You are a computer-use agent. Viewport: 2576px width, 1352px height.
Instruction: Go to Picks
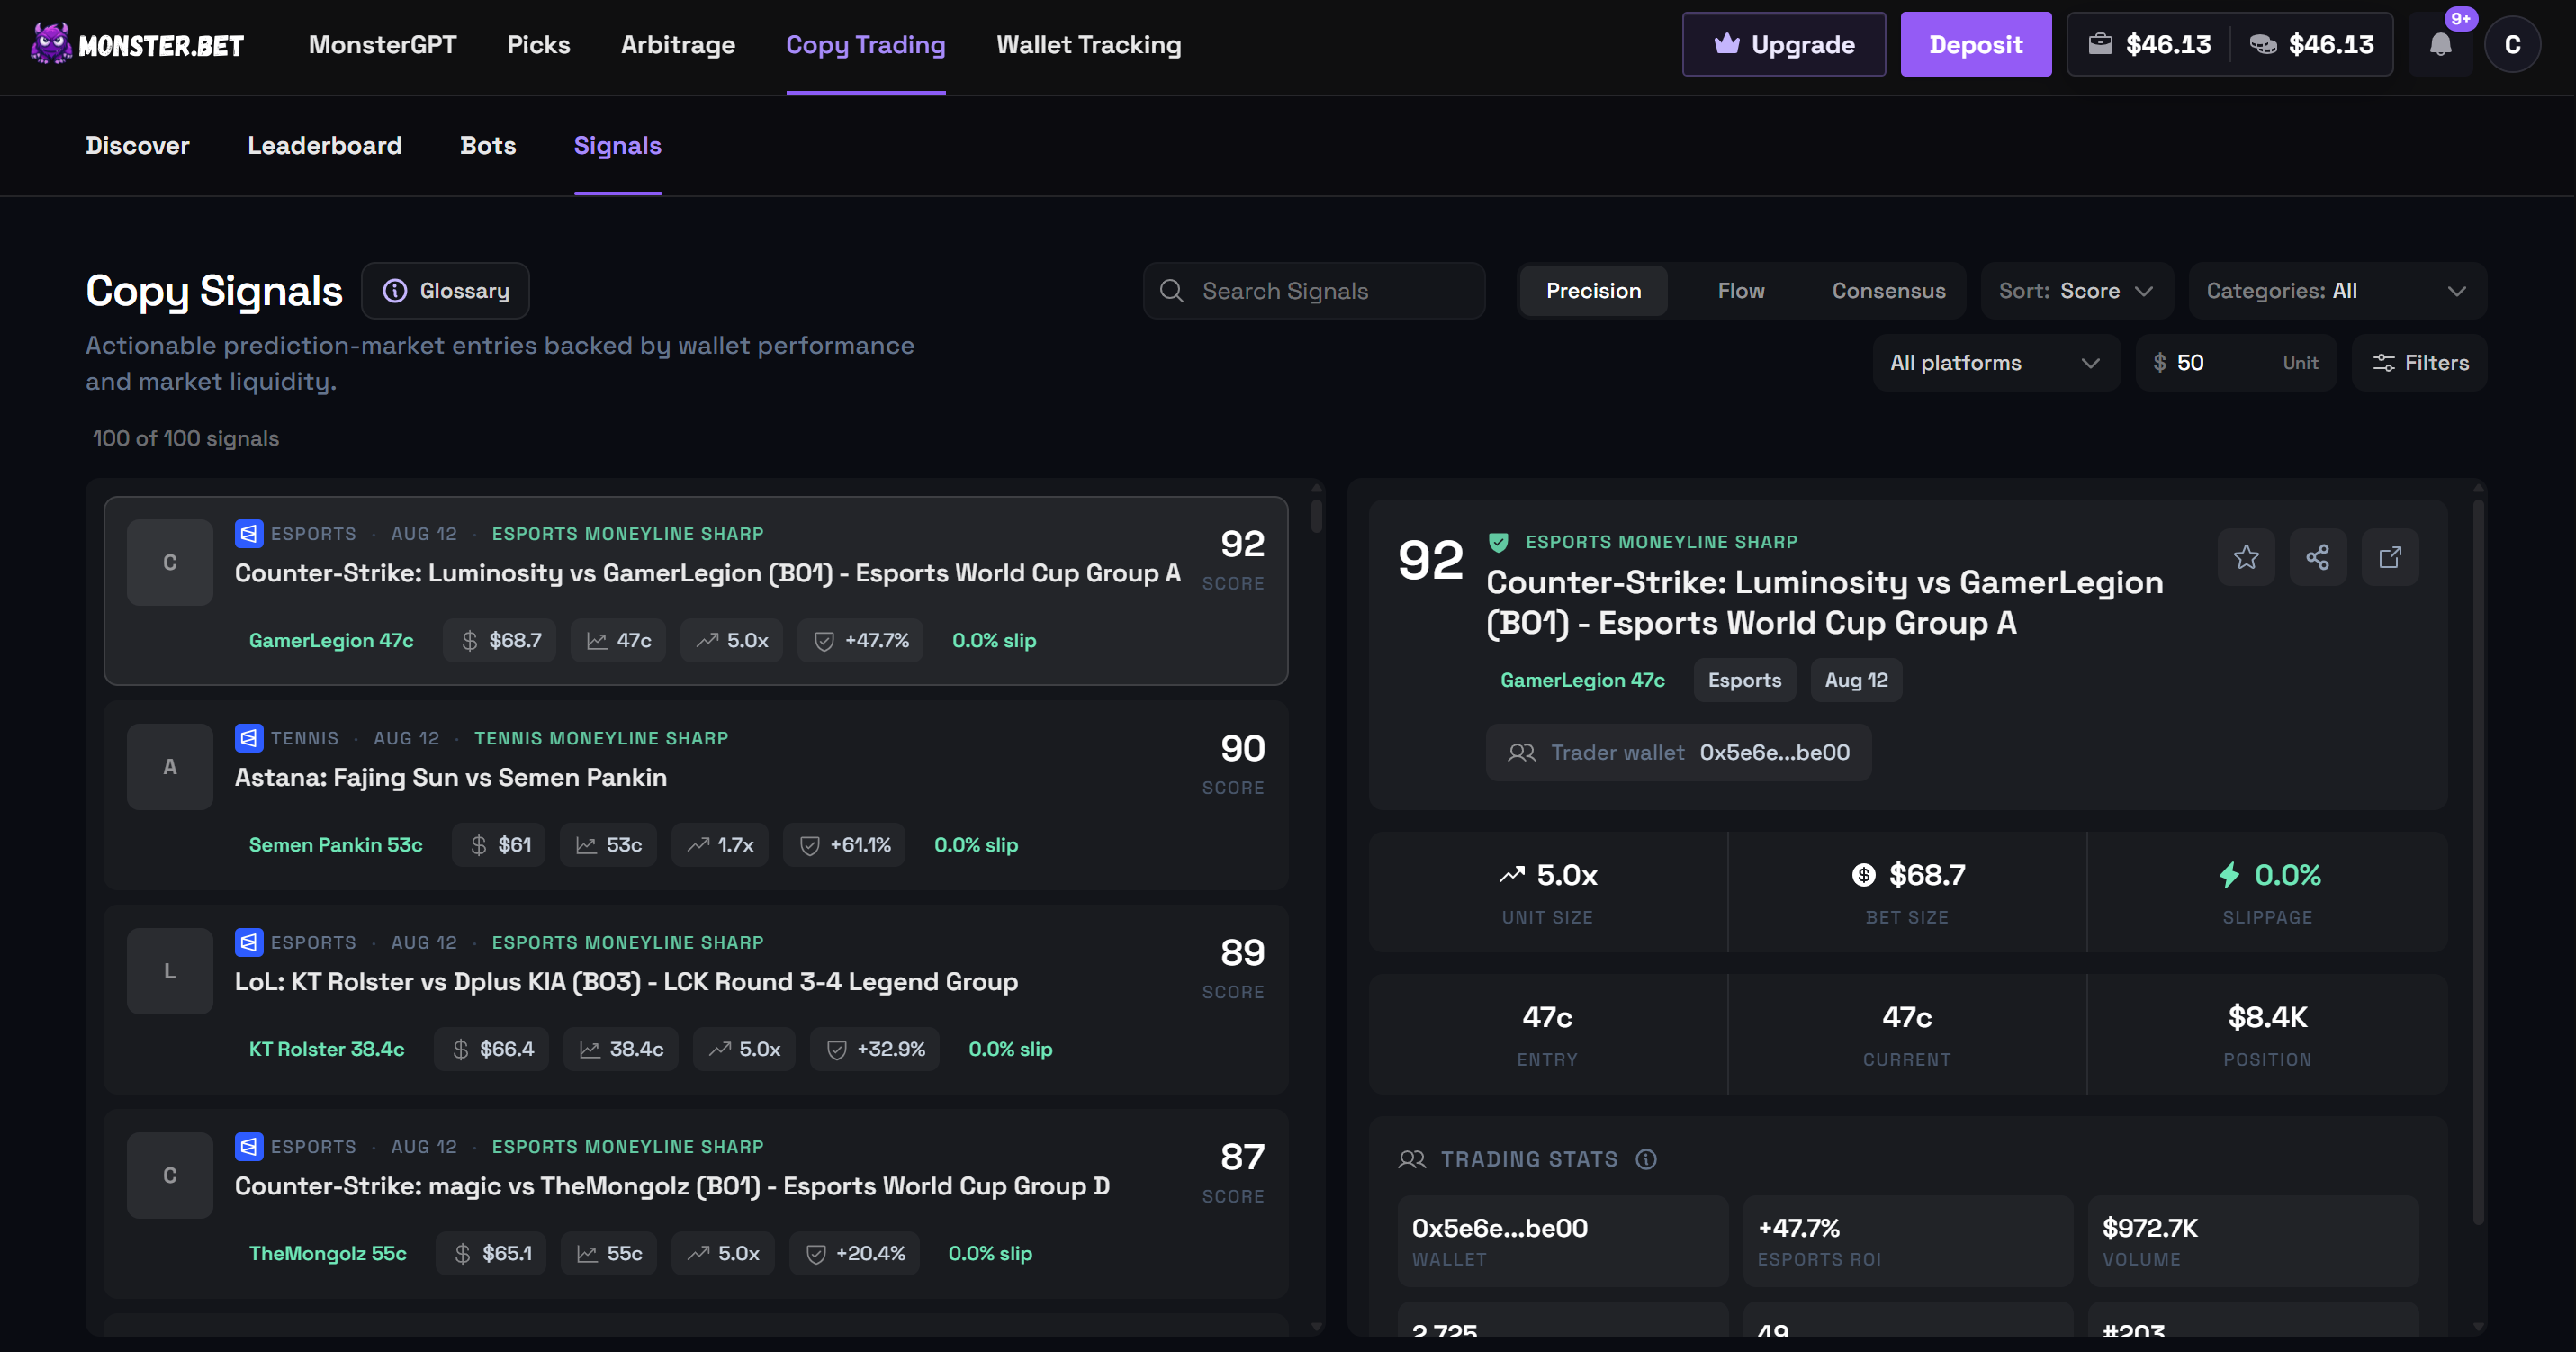click(x=538, y=45)
